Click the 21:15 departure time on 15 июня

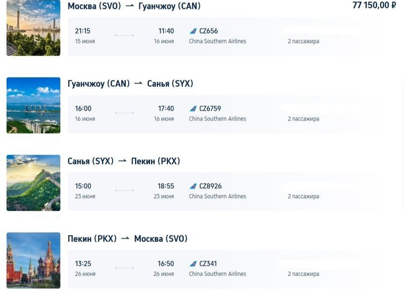coord(83,31)
